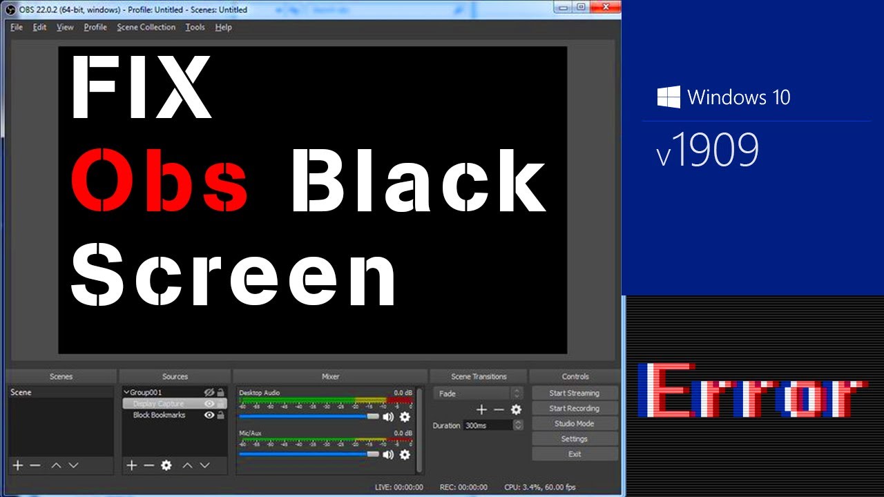Add a new source with plus icon
This screenshot has height=497, width=884.
pos(131,465)
